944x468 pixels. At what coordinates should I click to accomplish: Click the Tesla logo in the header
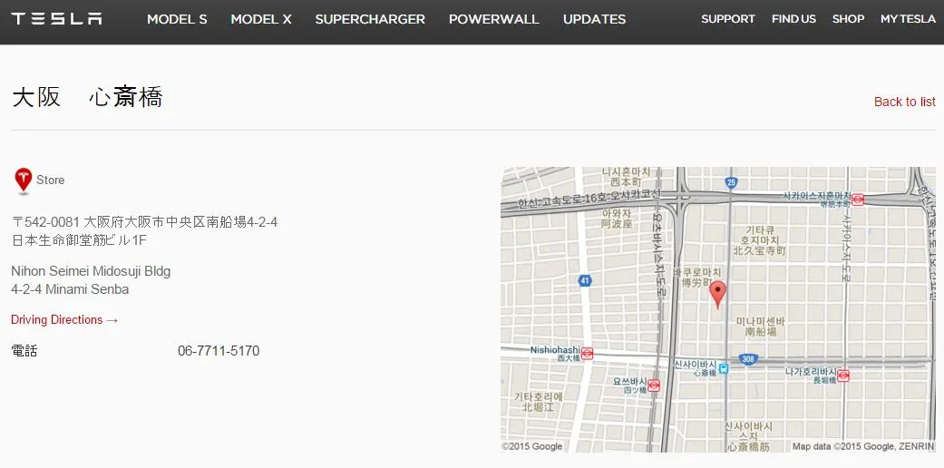[x=56, y=19]
